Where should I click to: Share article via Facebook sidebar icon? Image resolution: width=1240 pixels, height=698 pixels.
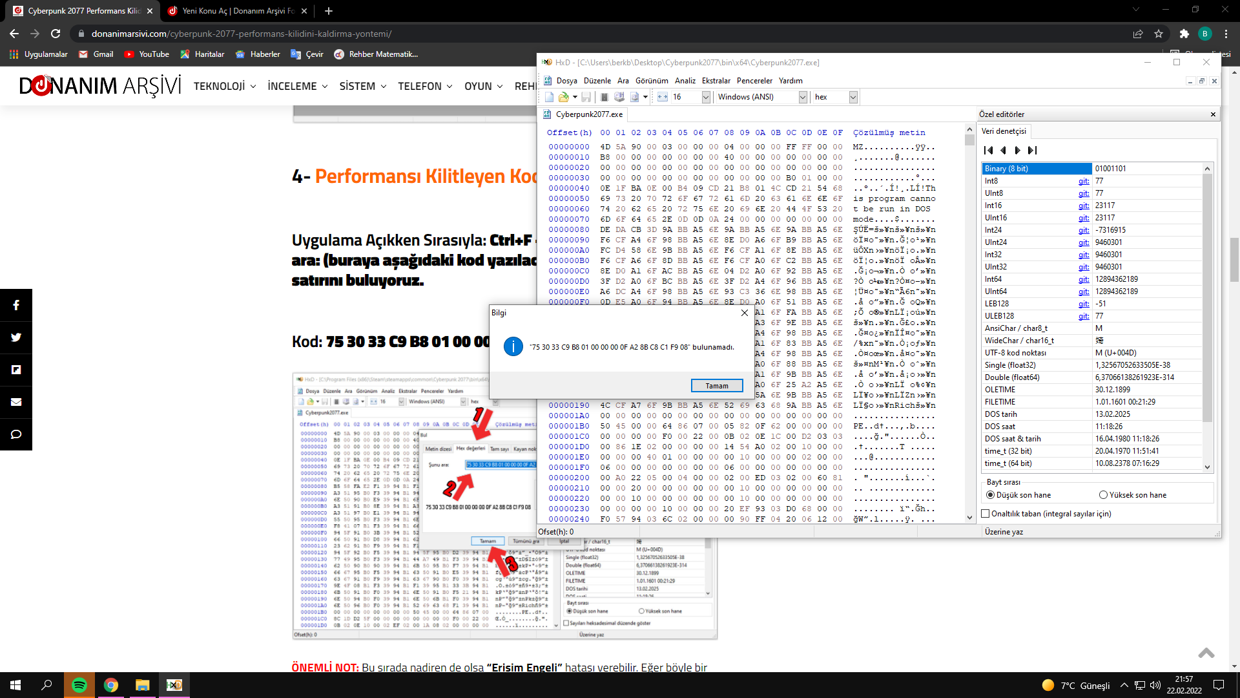click(16, 305)
